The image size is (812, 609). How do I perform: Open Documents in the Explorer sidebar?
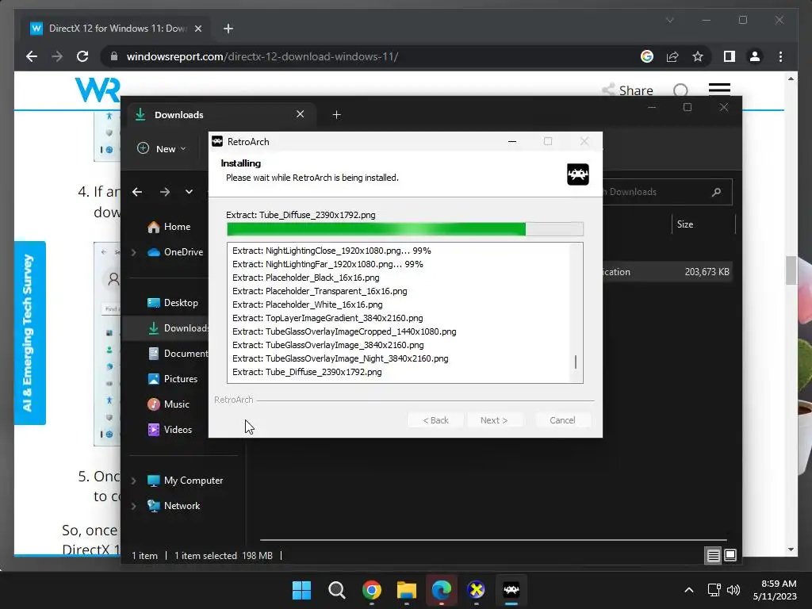pyautogui.click(x=178, y=354)
